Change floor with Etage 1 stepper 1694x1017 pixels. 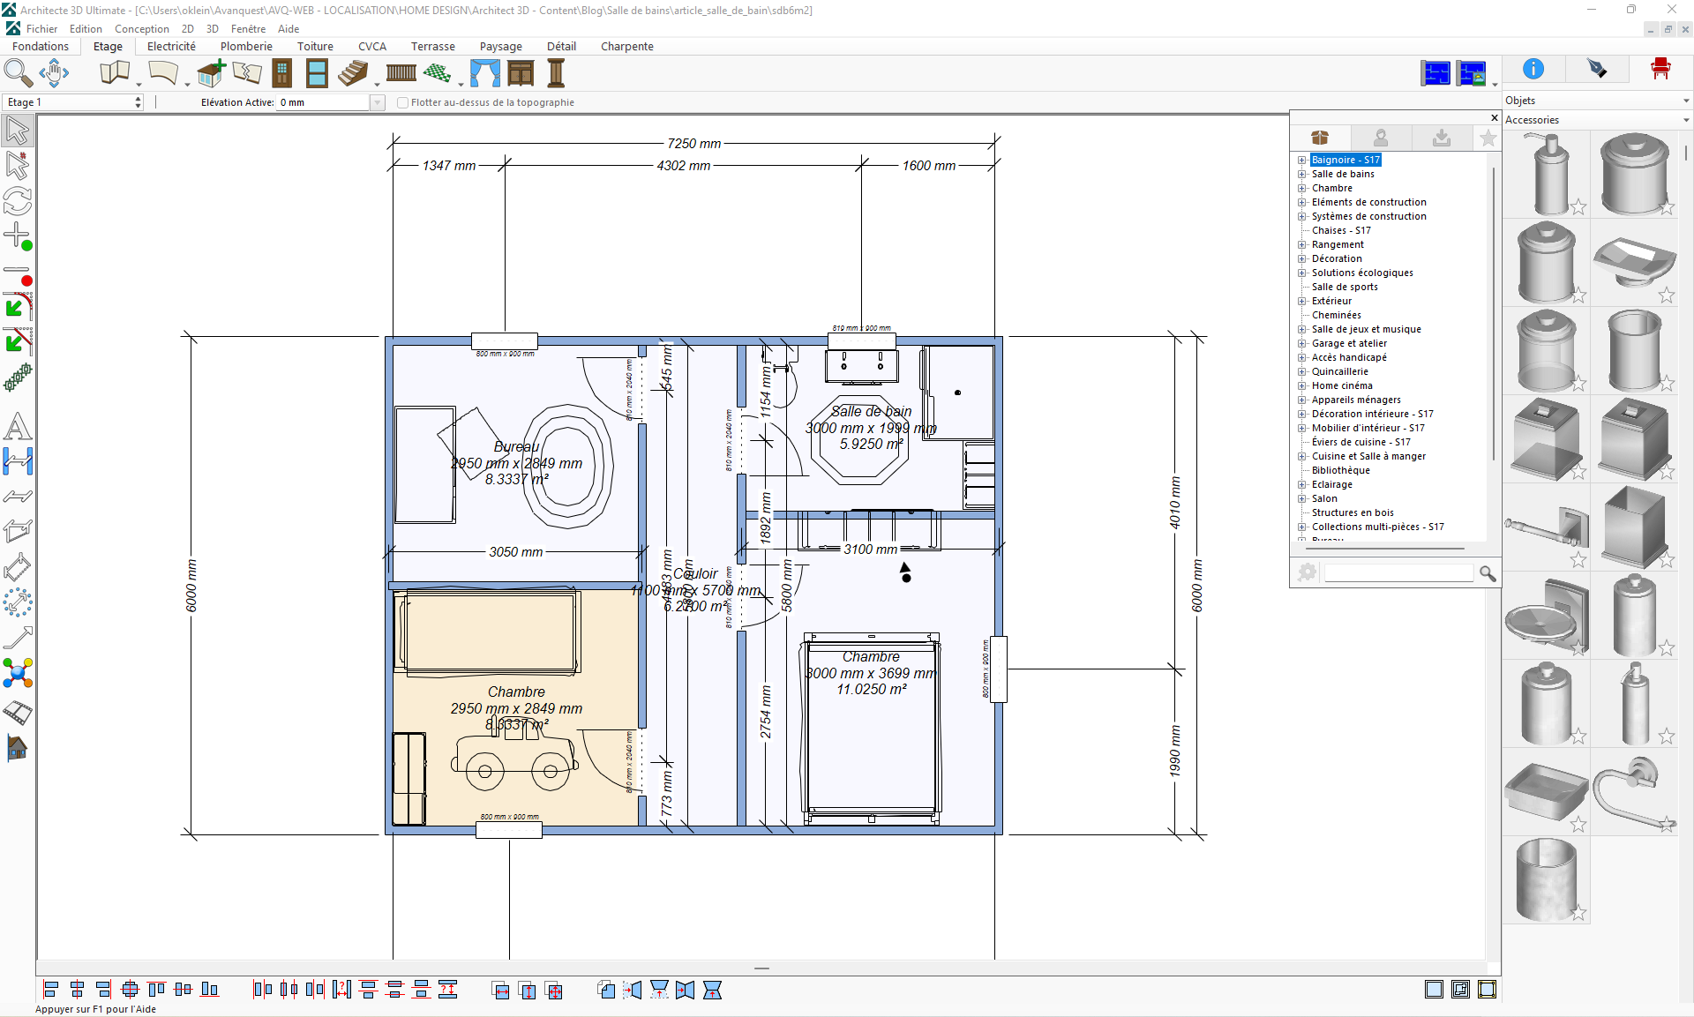pos(138,102)
